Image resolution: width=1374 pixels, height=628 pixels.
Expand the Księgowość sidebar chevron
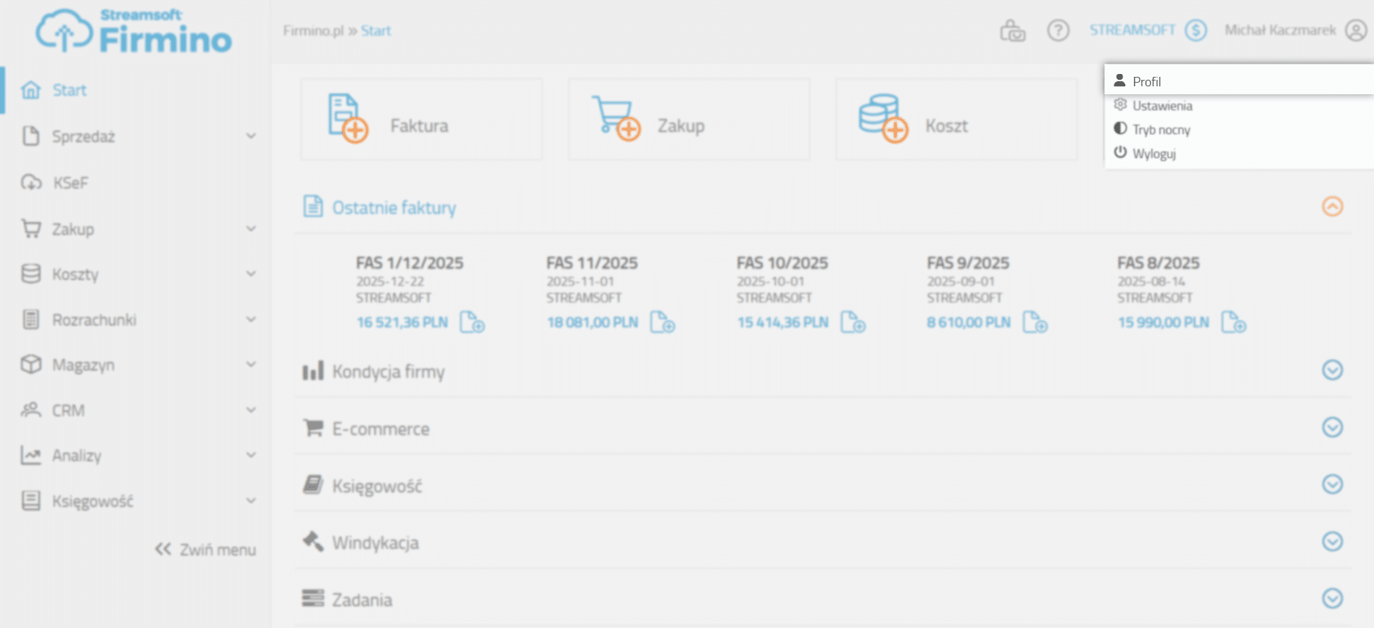tap(251, 500)
